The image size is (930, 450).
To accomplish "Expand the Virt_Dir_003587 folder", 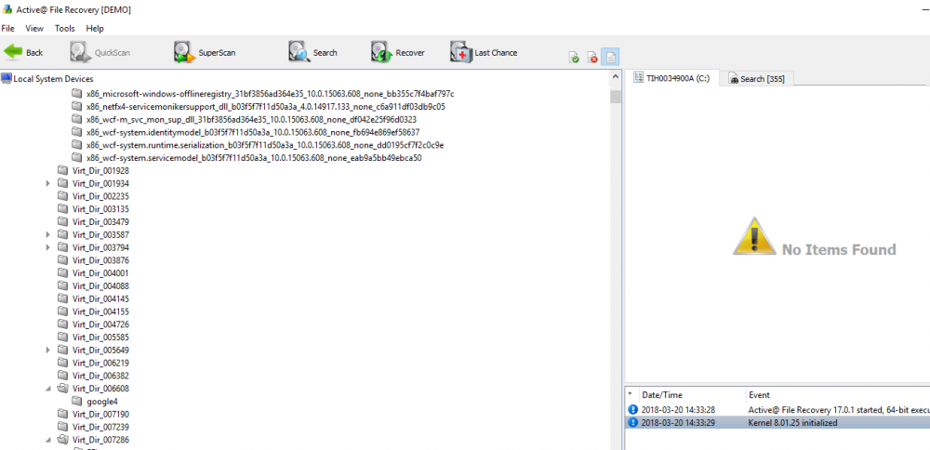I will click(x=48, y=235).
